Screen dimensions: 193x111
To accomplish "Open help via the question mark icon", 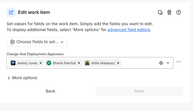I will tap(179, 12).
